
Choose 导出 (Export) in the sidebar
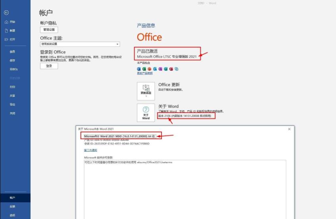click(12, 105)
